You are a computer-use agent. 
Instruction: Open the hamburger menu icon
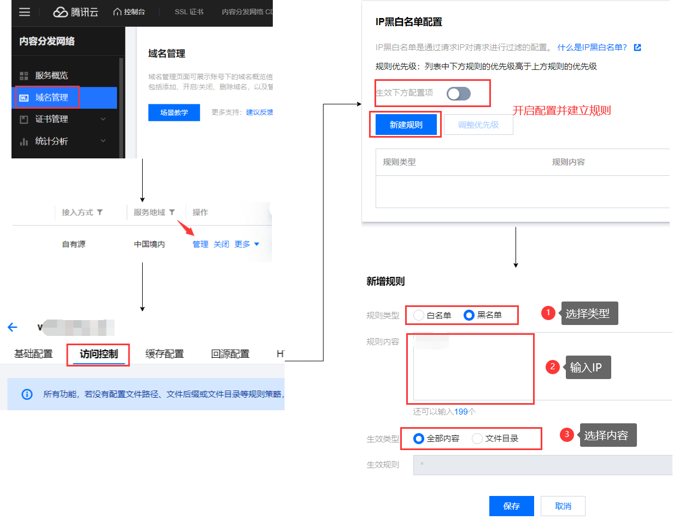(25, 12)
